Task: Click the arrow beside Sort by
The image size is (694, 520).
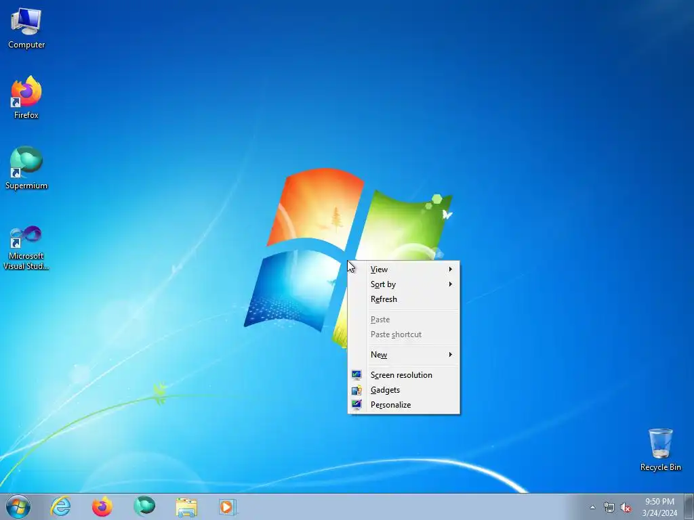Action: click(451, 284)
